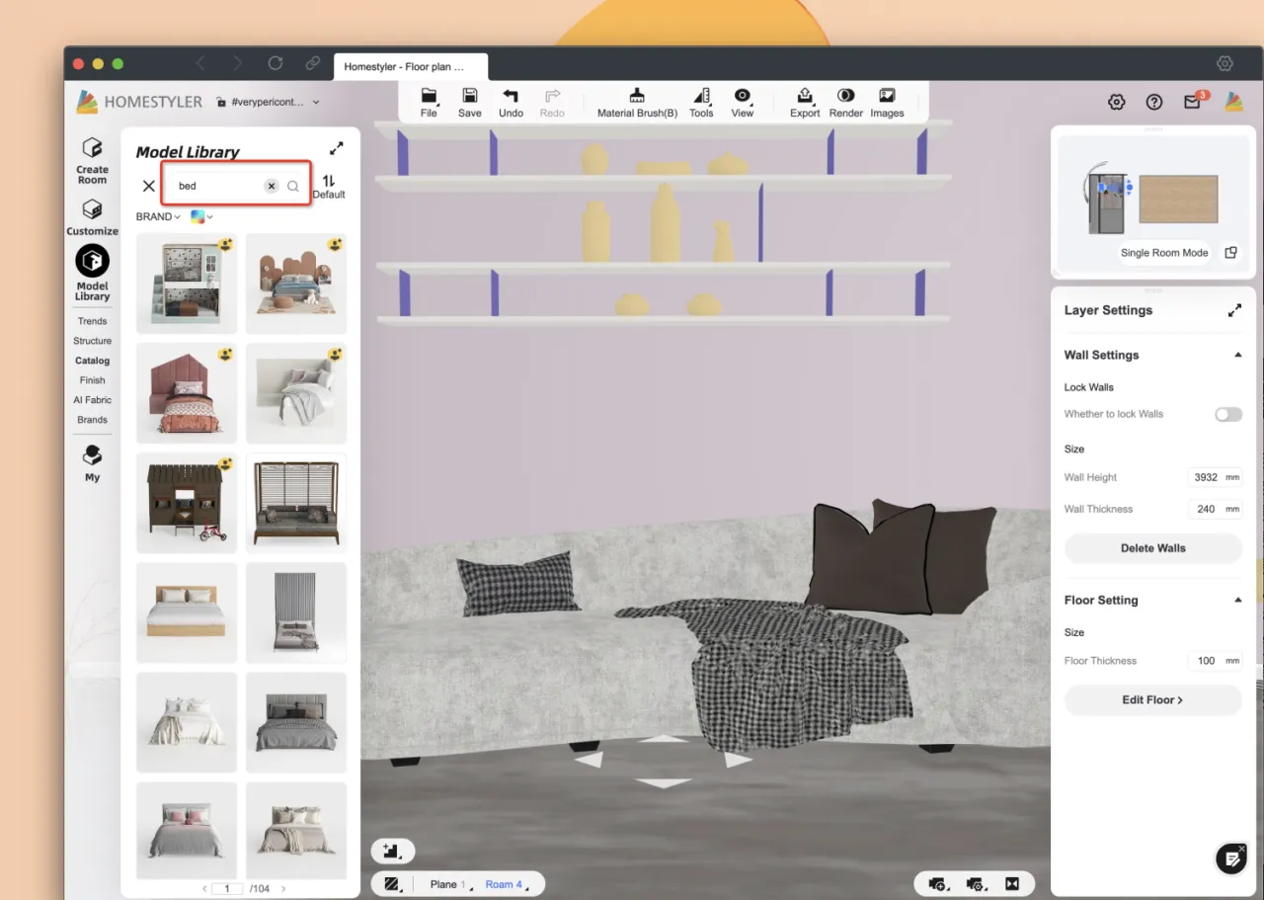Click the Edit Floor button
The height and width of the screenshot is (900, 1264).
click(x=1152, y=699)
